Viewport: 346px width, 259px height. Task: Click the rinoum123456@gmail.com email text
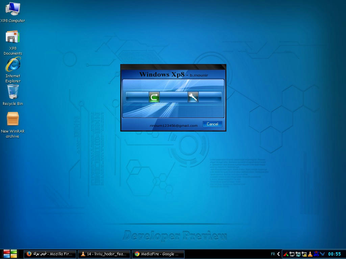(173, 125)
